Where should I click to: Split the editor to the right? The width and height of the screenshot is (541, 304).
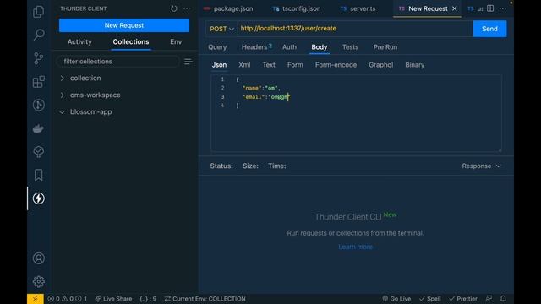click(490, 8)
